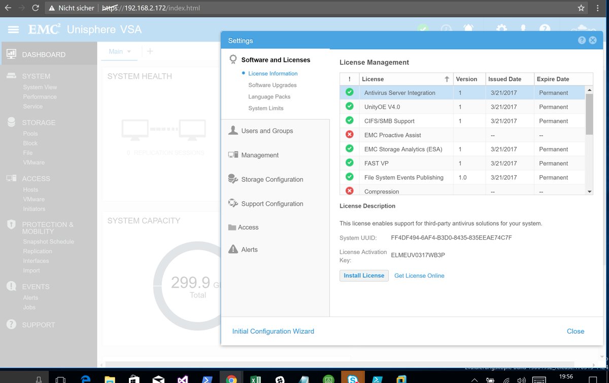Click the Alerts warning triangle icon
This screenshot has height=383, width=609.
pos(233,249)
